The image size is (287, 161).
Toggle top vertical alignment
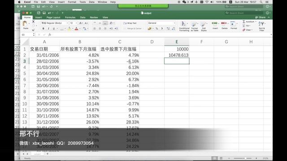click(95, 23)
